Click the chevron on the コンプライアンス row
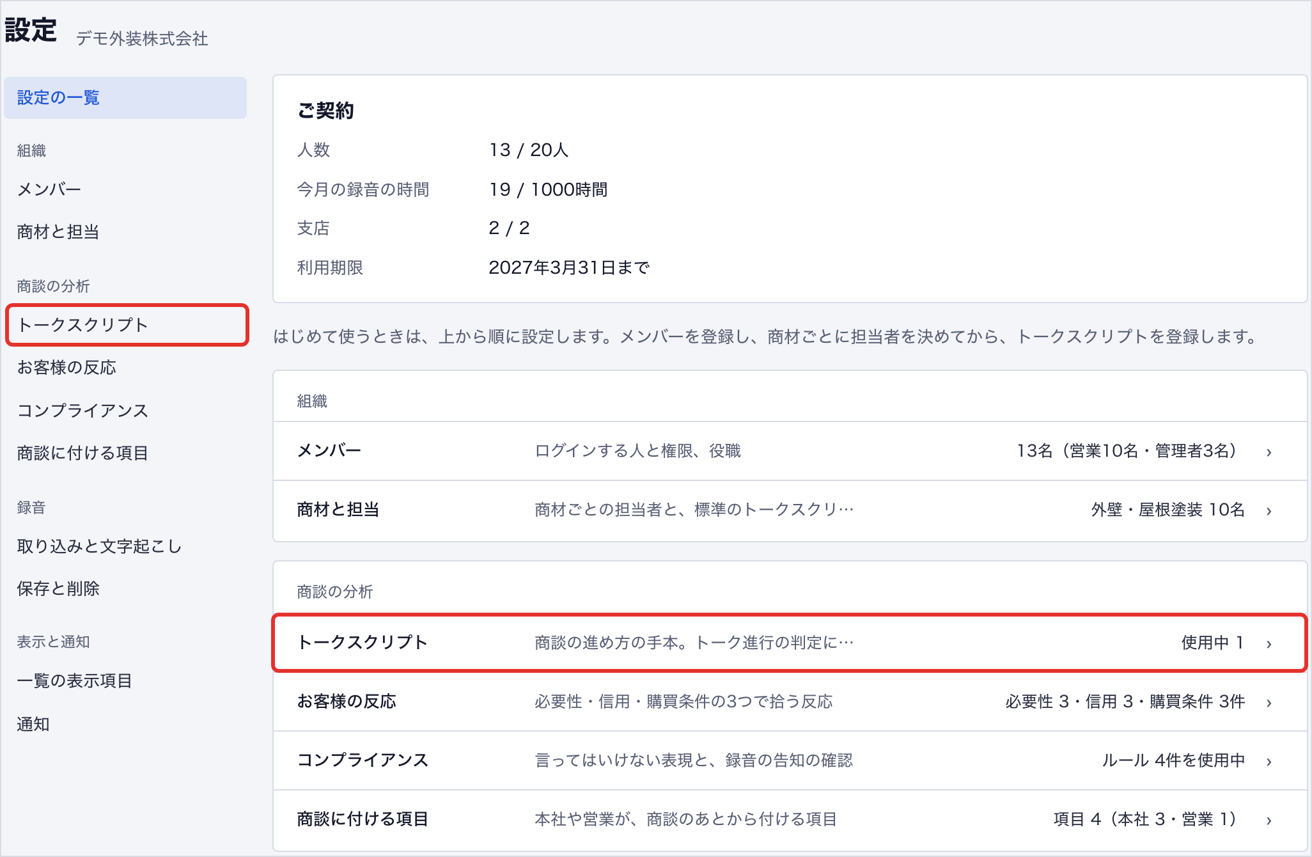Image resolution: width=1312 pixels, height=857 pixels. coord(1269,762)
